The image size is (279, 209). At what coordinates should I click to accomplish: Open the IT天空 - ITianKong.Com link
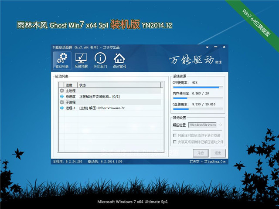pyautogui.click(x=208, y=162)
